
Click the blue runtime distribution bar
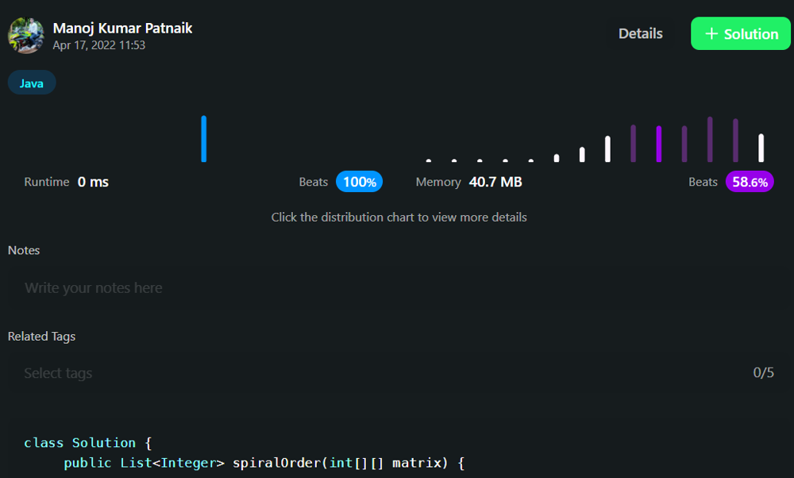[x=204, y=139]
